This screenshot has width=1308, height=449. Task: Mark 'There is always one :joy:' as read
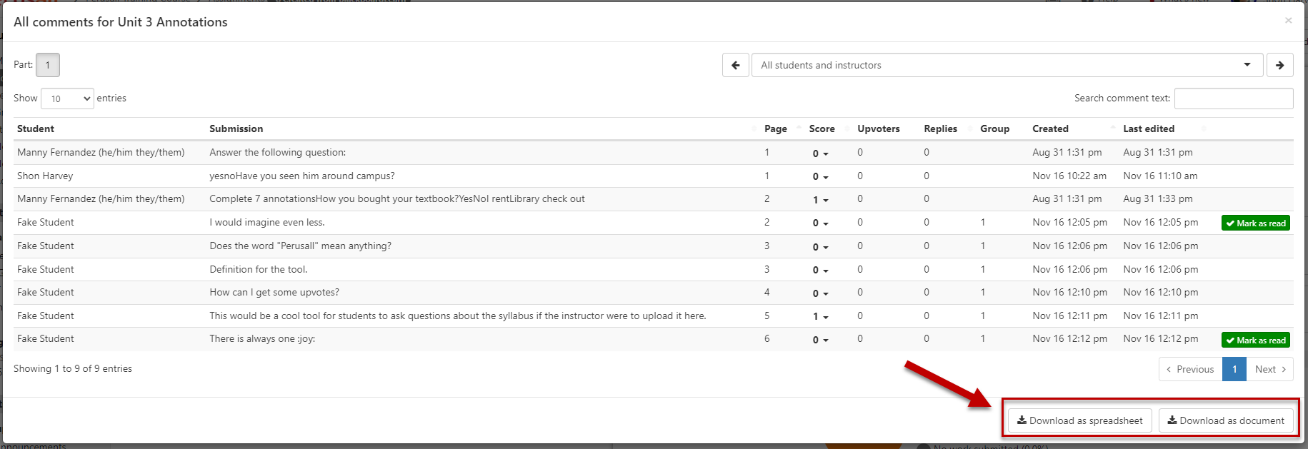click(x=1256, y=340)
